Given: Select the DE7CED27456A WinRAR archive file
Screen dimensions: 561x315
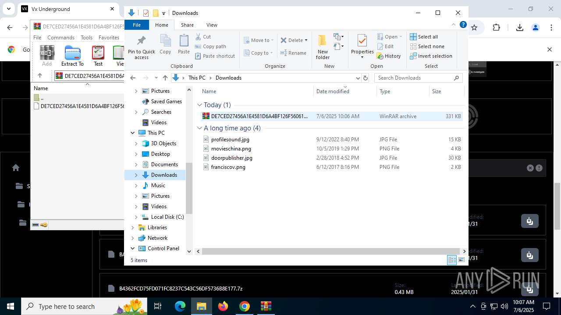Looking at the screenshot, I should coord(331,116).
